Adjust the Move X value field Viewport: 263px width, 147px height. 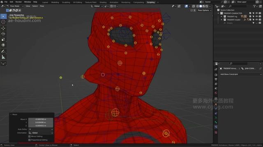(x=41, y=119)
